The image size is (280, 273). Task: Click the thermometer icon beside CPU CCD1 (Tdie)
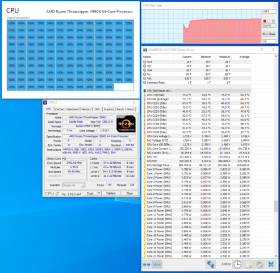point(145,104)
